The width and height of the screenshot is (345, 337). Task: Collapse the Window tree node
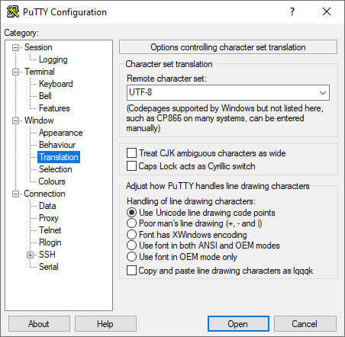(16, 120)
